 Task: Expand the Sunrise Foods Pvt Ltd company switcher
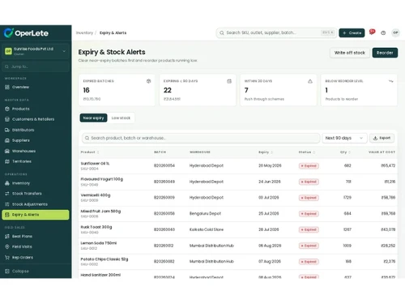(36, 51)
